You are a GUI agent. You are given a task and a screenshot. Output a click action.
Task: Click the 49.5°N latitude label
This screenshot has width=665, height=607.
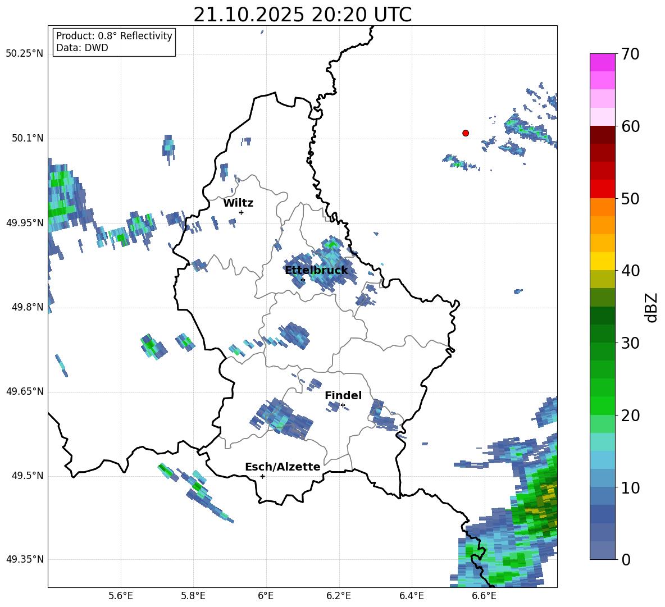point(27,476)
